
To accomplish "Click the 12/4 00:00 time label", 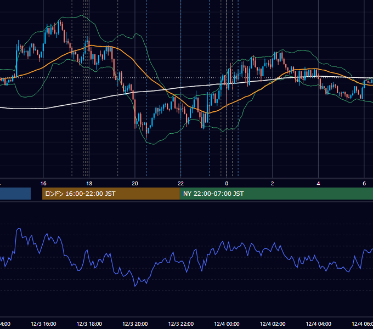I will click(227, 324).
